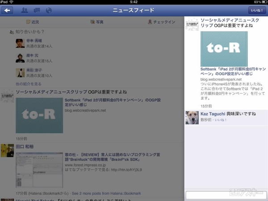Like Kaz Taguchi's comment via いいね！
The height and width of the screenshot is (201, 268).
click(221, 120)
